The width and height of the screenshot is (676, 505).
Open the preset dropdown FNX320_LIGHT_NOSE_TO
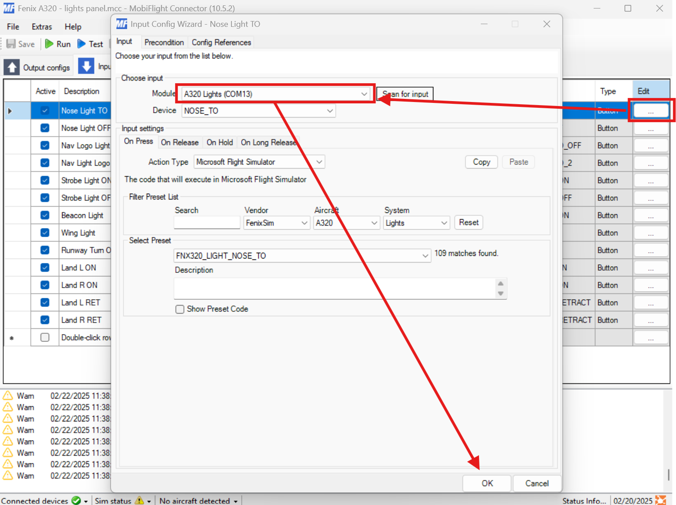pos(302,255)
